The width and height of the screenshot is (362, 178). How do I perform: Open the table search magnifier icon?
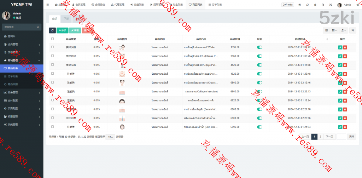[352, 31]
